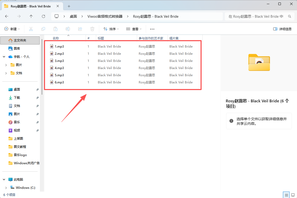Expand the 此电脑 tree node
Viewport: 297px width, 198px height.
point(4,180)
